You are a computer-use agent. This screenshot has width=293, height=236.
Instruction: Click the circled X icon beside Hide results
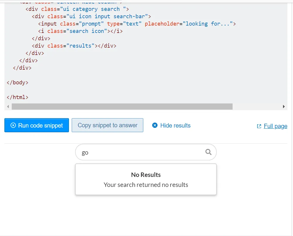pyautogui.click(x=155, y=125)
